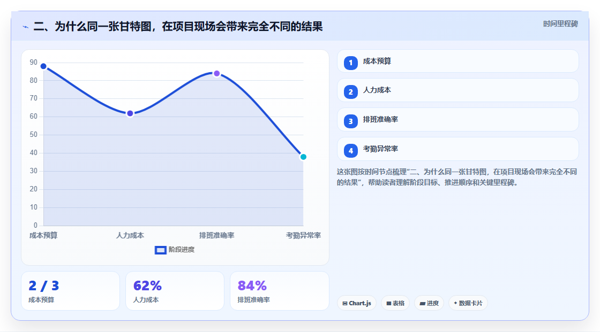Open the 考勤异常率 list item card
Image resolution: width=600 pixels, height=332 pixels.
coord(457,149)
